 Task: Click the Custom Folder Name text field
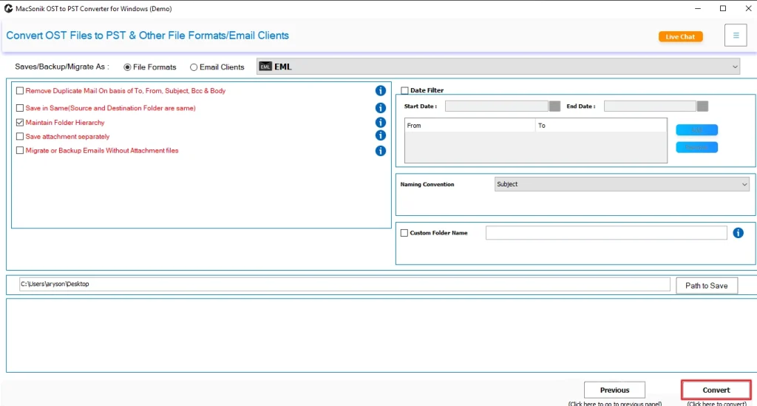[x=605, y=233]
